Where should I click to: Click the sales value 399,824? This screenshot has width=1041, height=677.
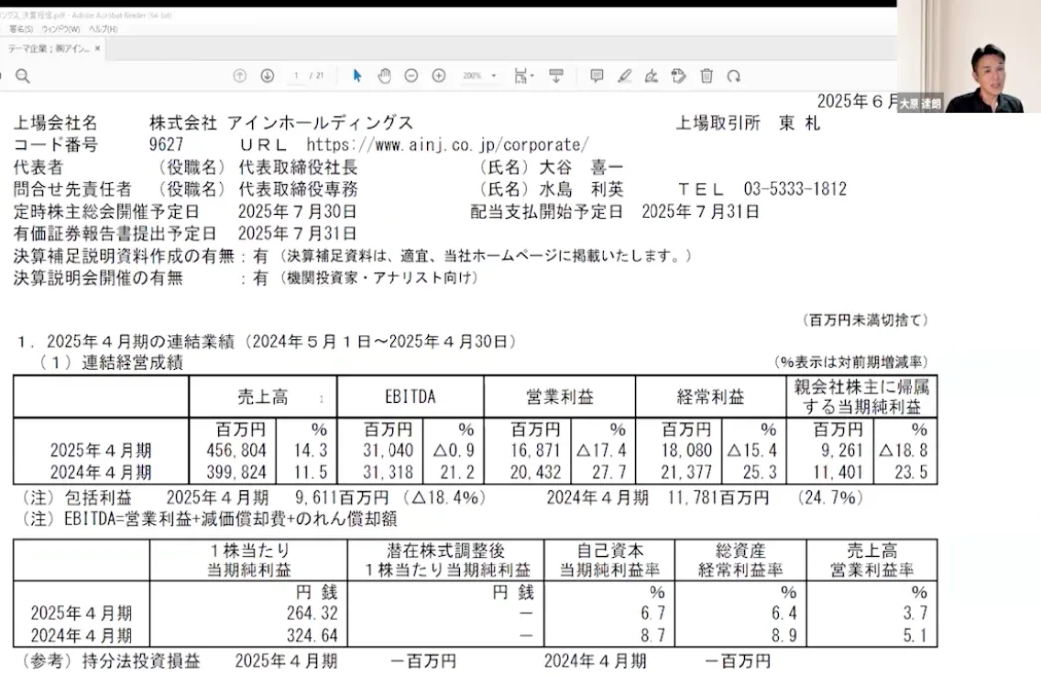[x=236, y=472]
